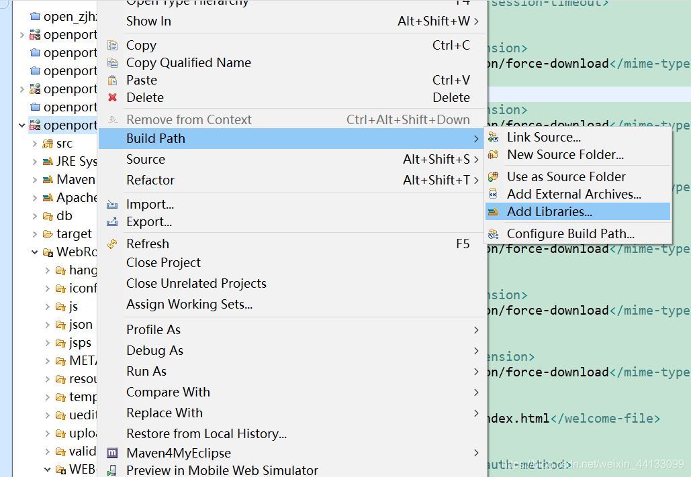Click the Use as Source Folder icon
Screen dimensions: 691x477
coord(493,176)
